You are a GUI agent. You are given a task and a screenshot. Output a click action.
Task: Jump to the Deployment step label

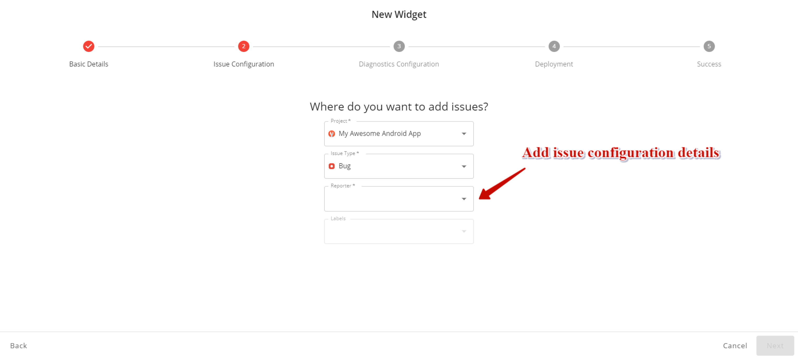point(554,64)
